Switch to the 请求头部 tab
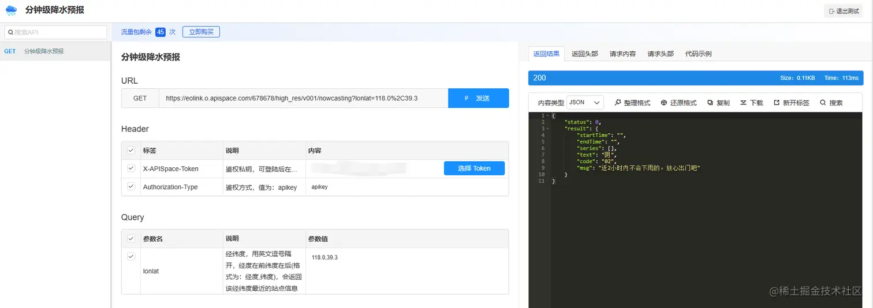 [661, 54]
